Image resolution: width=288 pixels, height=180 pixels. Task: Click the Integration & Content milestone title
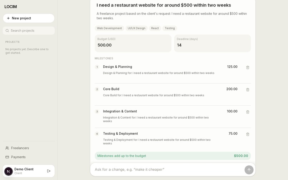click(x=120, y=111)
